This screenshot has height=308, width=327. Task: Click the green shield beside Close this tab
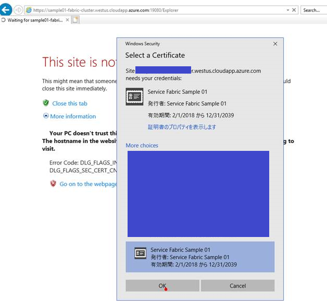click(x=46, y=103)
